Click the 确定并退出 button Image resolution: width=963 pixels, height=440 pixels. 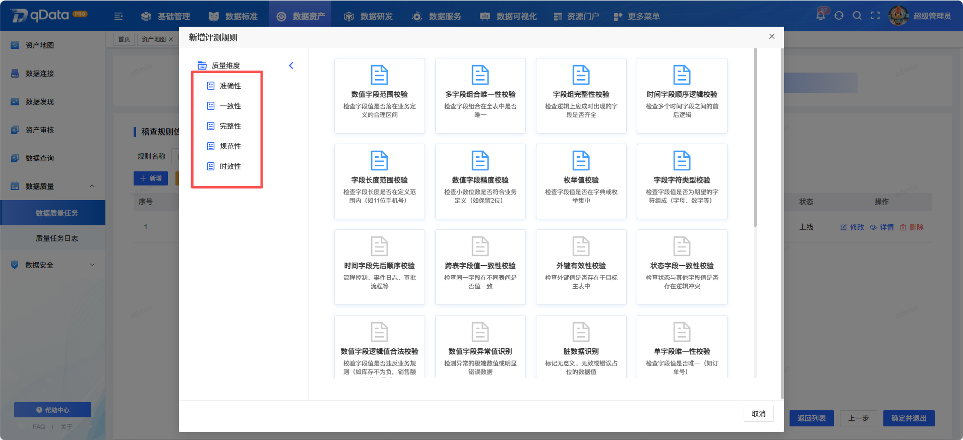909,418
